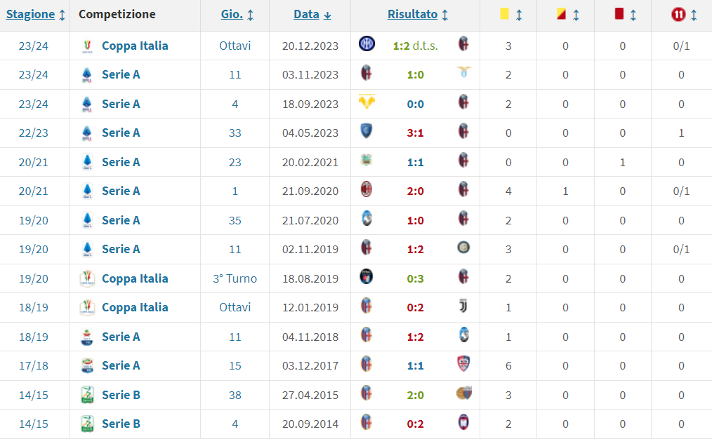Sort table by yellow cards column
The width and height of the screenshot is (712, 439).
click(509, 15)
